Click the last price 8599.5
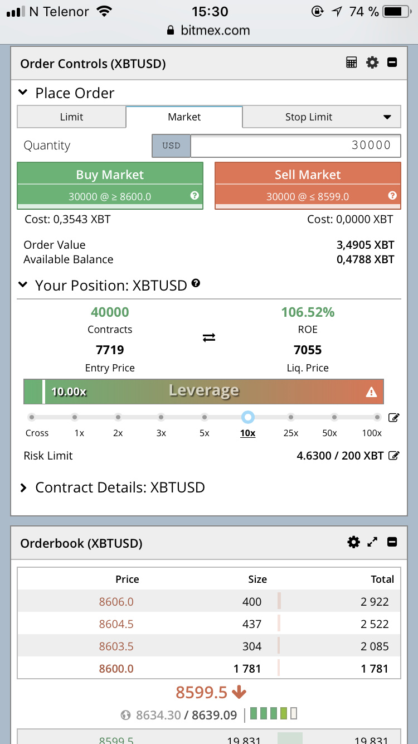Image resolution: width=418 pixels, height=744 pixels. coord(201,692)
